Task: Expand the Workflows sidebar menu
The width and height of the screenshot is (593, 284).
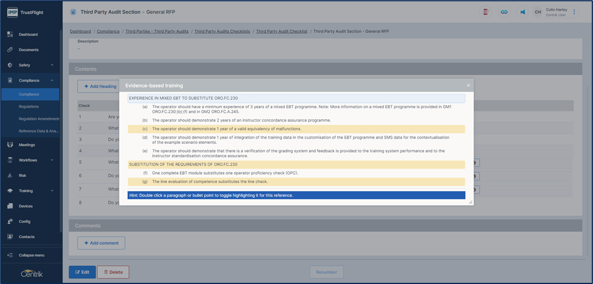Action: pos(52,160)
